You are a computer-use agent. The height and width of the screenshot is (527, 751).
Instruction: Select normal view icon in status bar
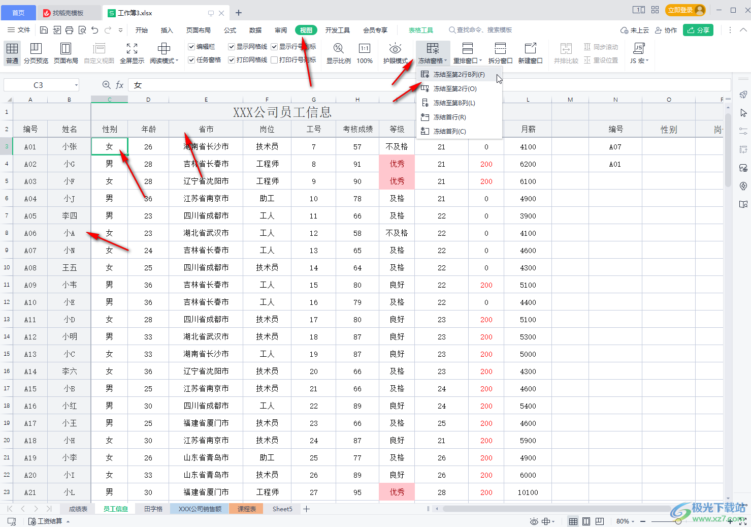point(573,521)
